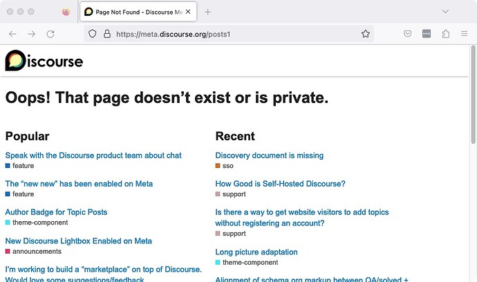Open the 'Alignment of schema.org markup' topic
This screenshot has width=477, height=282.
click(312, 279)
